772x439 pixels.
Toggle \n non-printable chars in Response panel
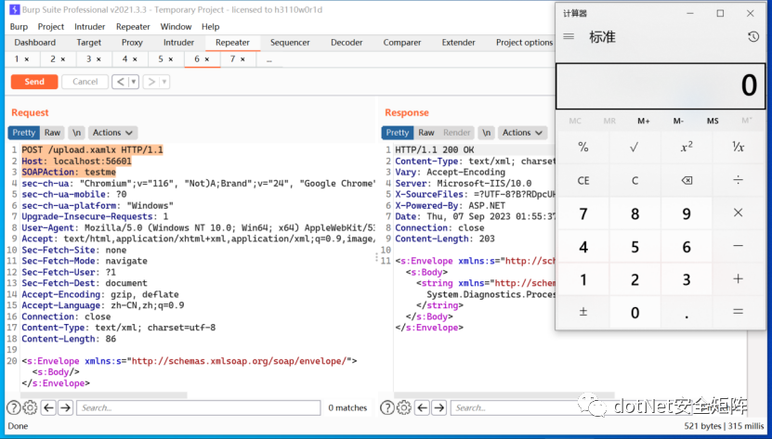487,133
